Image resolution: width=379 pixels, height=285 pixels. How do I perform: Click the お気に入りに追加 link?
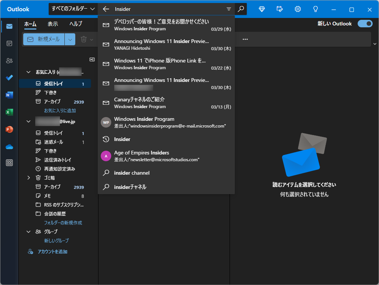(60, 111)
